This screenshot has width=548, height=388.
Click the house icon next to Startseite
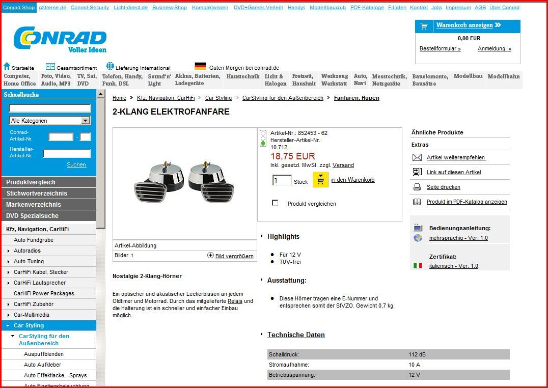coord(7,67)
